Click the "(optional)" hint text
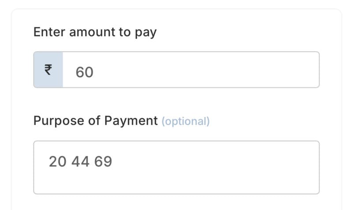 [x=185, y=121]
